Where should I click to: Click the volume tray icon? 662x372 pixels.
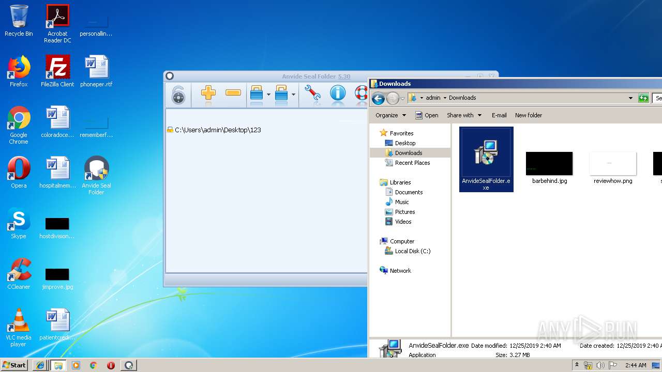pyautogui.click(x=600, y=365)
